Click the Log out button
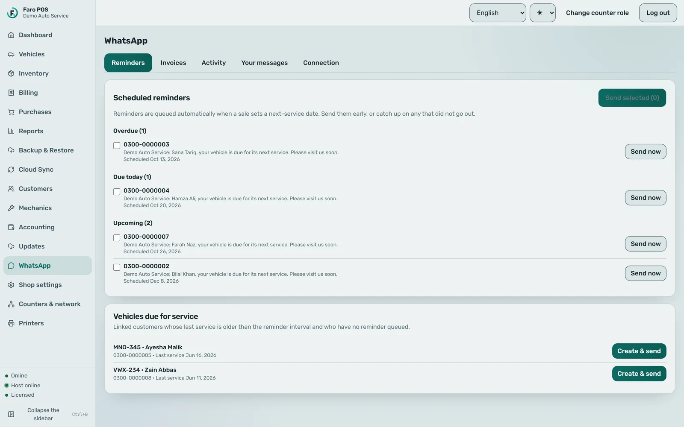Viewport: 684px width, 427px height. 658,13
